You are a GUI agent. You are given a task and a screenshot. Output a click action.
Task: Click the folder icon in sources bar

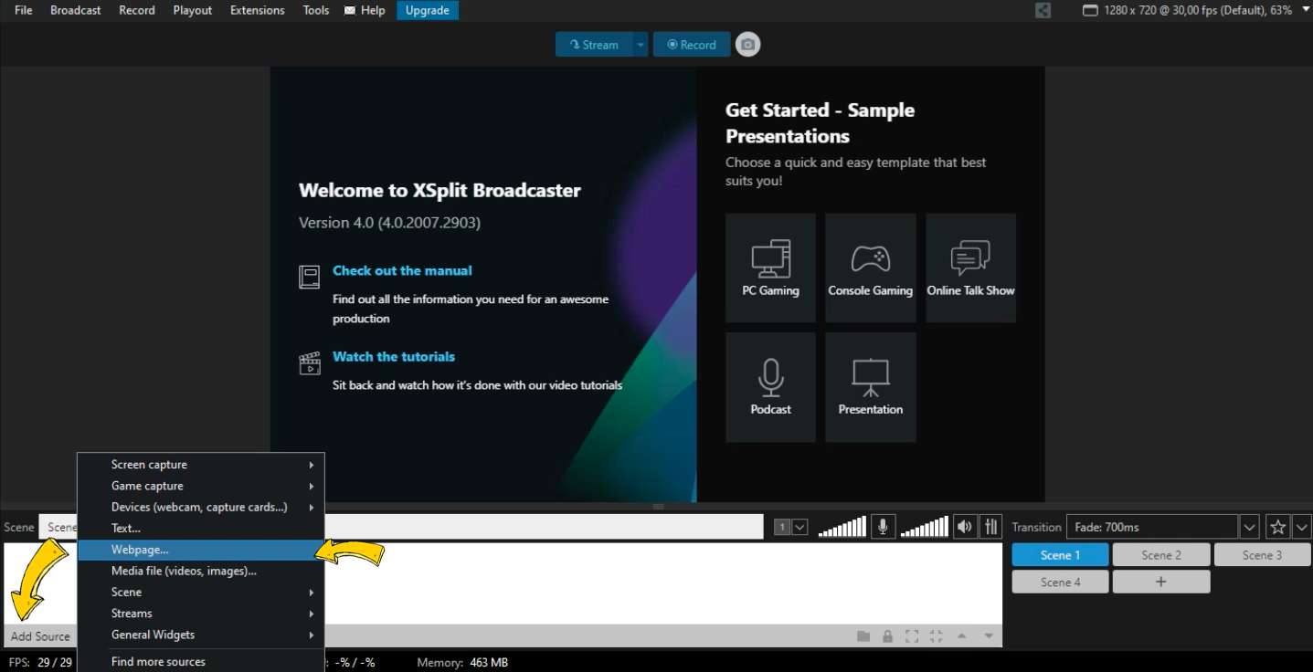863,636
